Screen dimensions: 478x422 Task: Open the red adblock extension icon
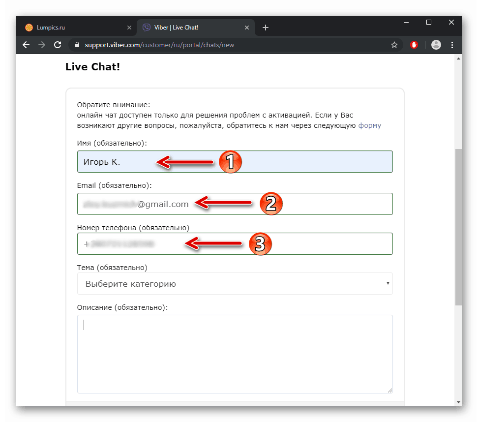click(x=414, y=45)
